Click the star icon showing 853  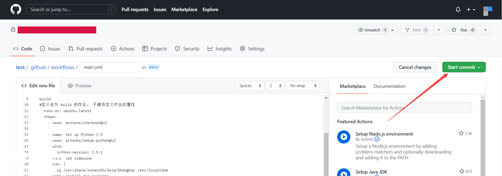[x=462, y=171]
